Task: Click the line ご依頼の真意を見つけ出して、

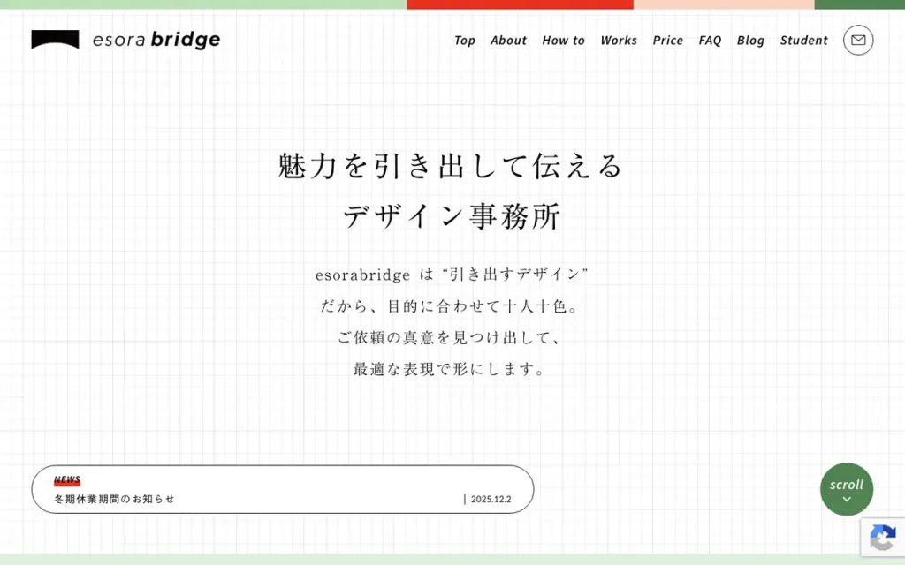Action: pyautogui.click(x=451, y=337)
